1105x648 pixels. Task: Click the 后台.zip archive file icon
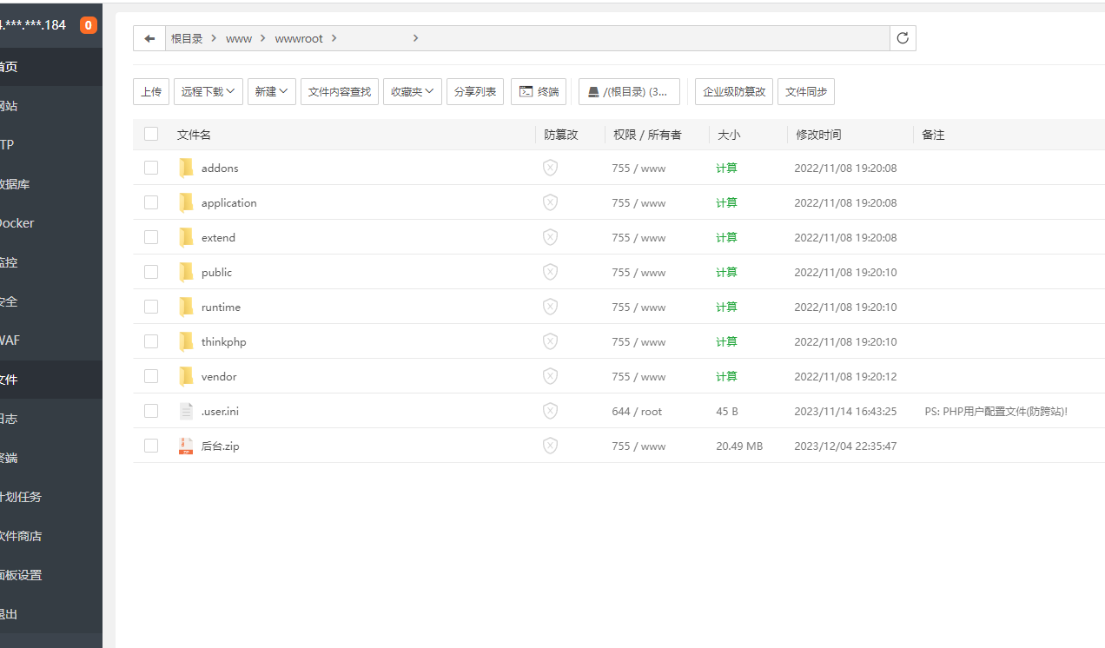186,446
